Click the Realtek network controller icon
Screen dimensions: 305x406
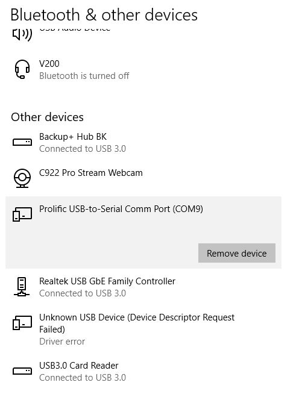(22, 286)
